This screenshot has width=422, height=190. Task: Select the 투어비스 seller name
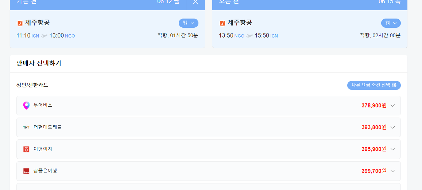(x=43, y=105)
